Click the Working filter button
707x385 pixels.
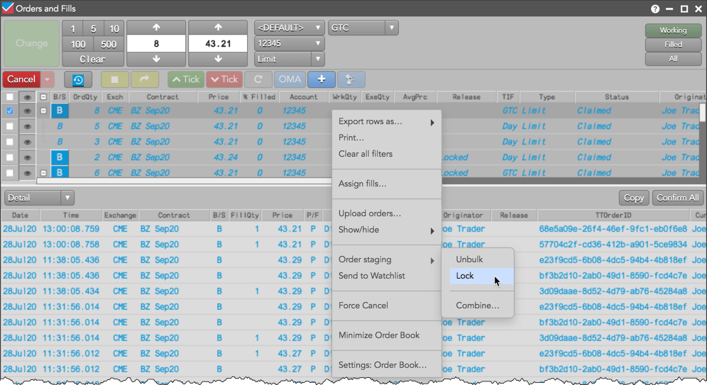tap(673, 30)
